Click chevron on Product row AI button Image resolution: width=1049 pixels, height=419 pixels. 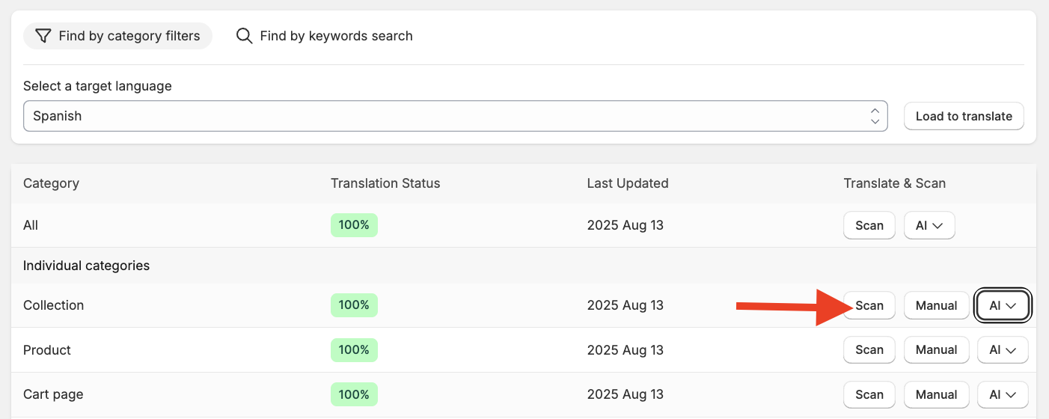pos(1011,350)
